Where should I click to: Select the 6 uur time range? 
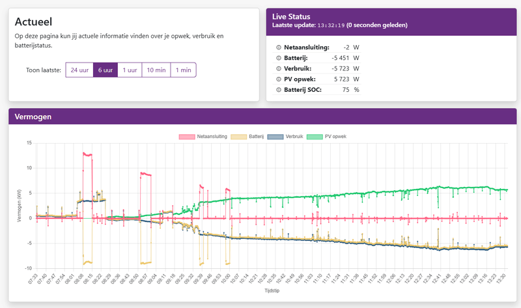[x=106, y=70]
